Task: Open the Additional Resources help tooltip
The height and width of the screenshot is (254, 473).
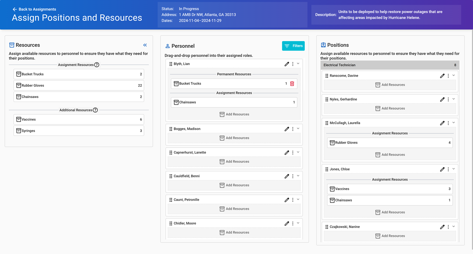Action: (95, 110)
